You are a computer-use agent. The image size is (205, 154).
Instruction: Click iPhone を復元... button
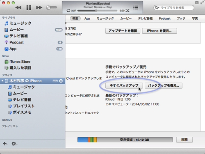[x=159, y=31]
